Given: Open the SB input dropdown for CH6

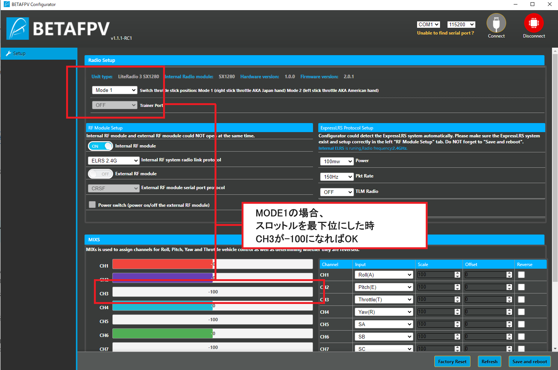Looking at the screenshot, I should coord(384,337).
